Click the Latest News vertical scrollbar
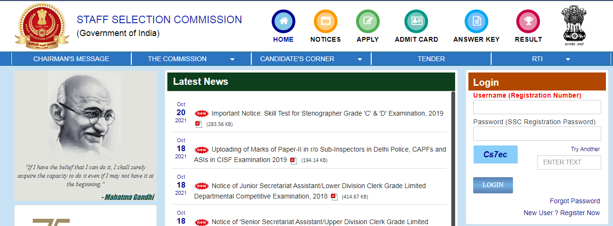Viewport: 613px width, 226px height. pos(453,158)
